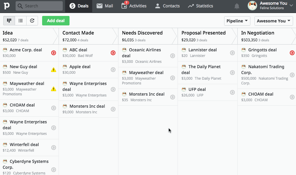Open the Activities tab
Image resolution: width=296 pixels, height=175 pixels.
(134, 6)
